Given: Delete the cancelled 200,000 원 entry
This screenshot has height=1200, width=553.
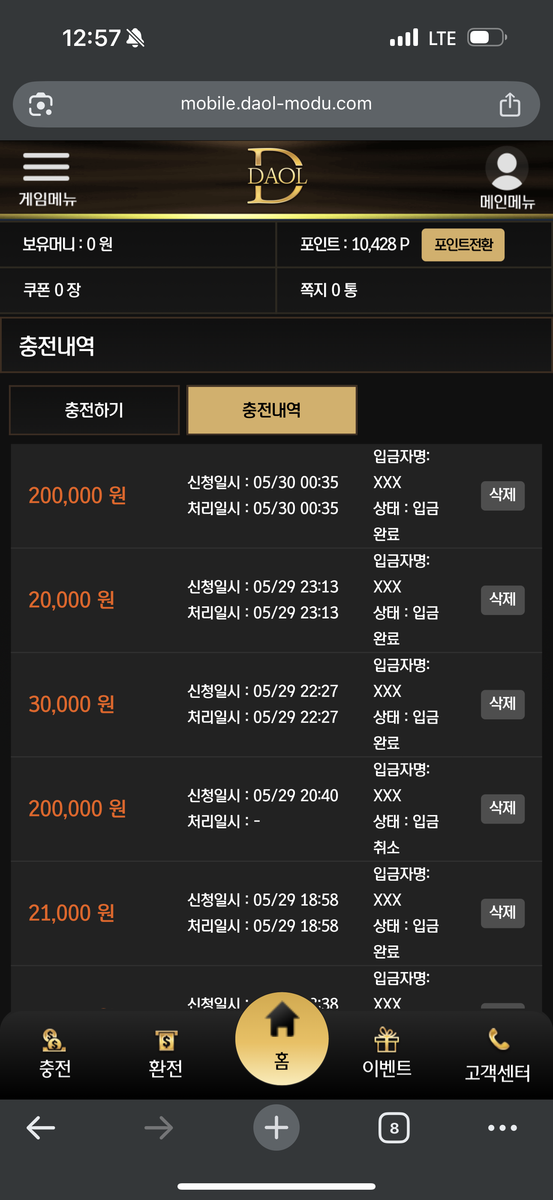Looking at the screenshot, I should (x=503, y=809).
